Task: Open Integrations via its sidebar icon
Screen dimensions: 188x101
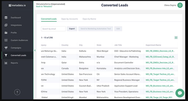Action: tap(6, 25)
